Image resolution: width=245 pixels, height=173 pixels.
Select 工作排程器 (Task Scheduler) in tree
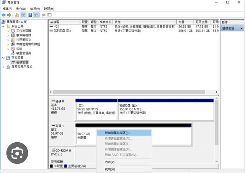point(23,31)
